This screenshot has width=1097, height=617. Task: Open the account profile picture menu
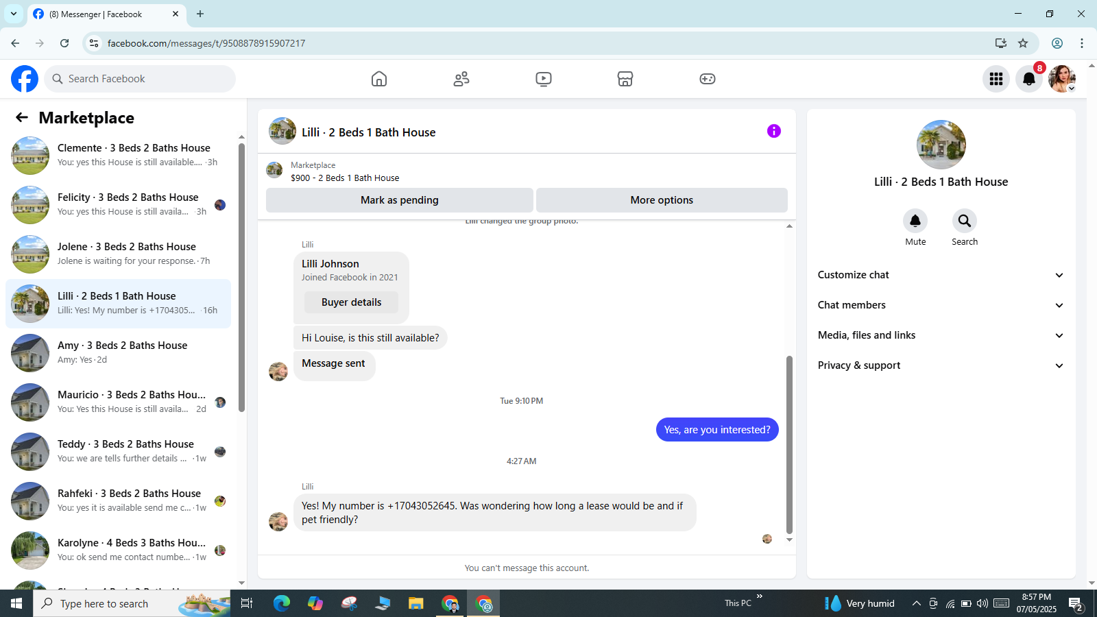1062,79
